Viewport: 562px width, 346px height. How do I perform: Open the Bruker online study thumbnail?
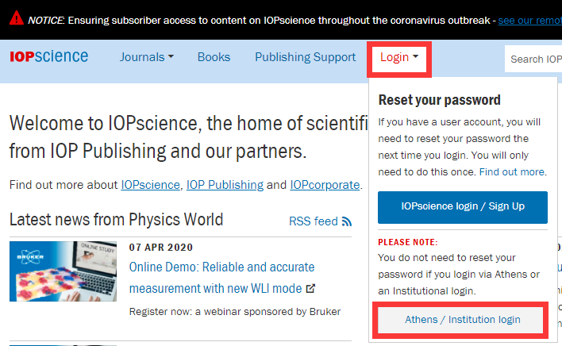(63, 271)
